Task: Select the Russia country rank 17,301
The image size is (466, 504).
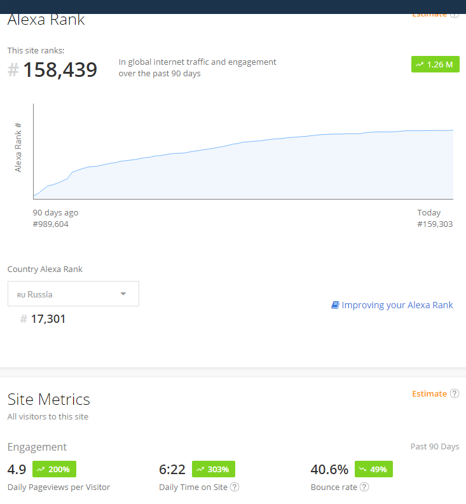Action: 48,319
